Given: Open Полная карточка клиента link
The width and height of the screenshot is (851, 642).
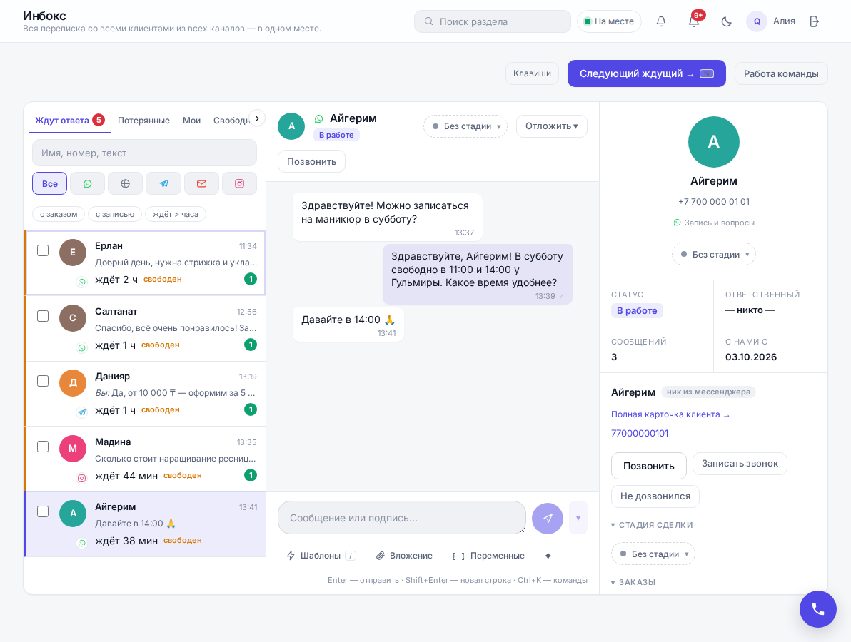Looking at the screenshot, I should click(x=670, y=414).
